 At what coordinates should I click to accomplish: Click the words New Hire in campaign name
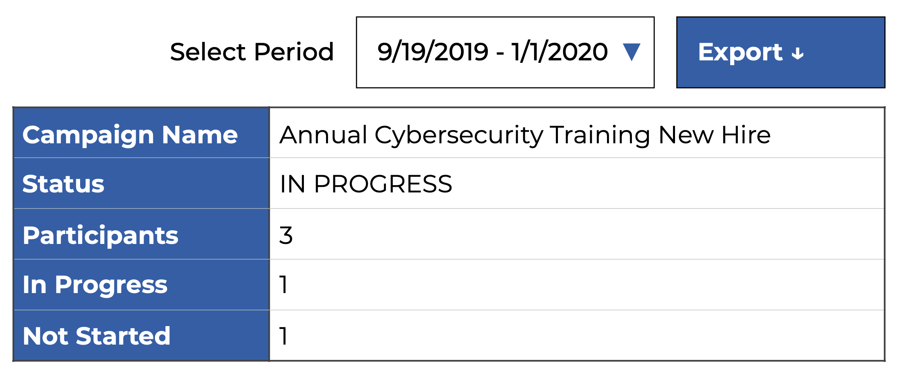(714, 135)
